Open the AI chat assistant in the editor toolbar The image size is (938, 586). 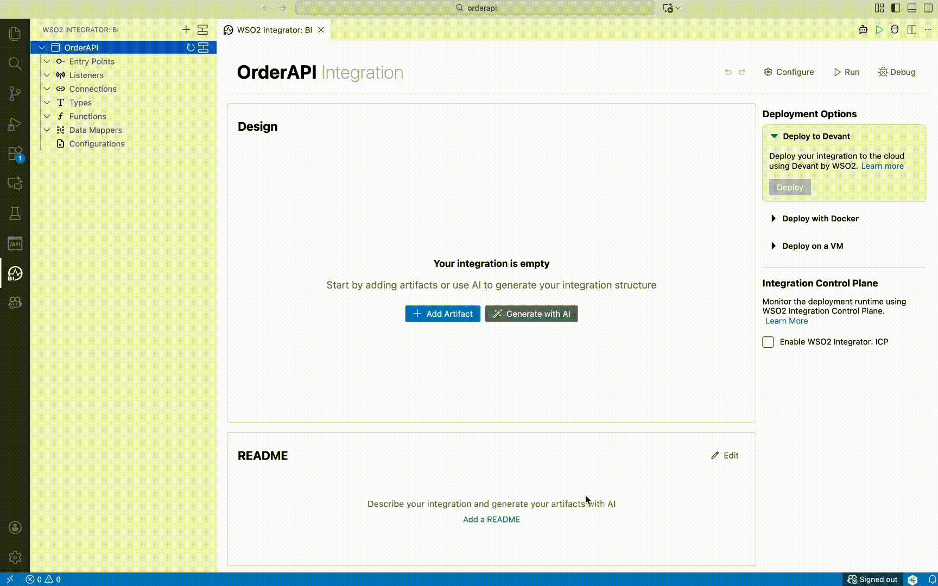click(863, 30)
